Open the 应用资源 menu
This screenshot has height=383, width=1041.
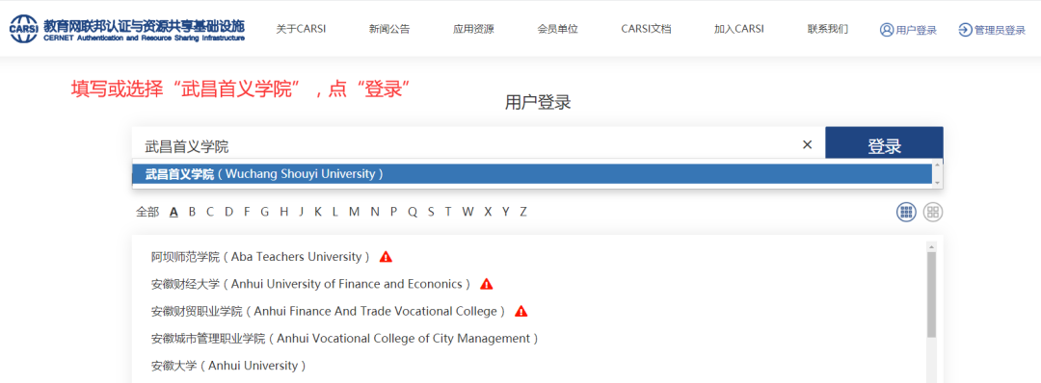pyautogui.click(x=473, y=29)
